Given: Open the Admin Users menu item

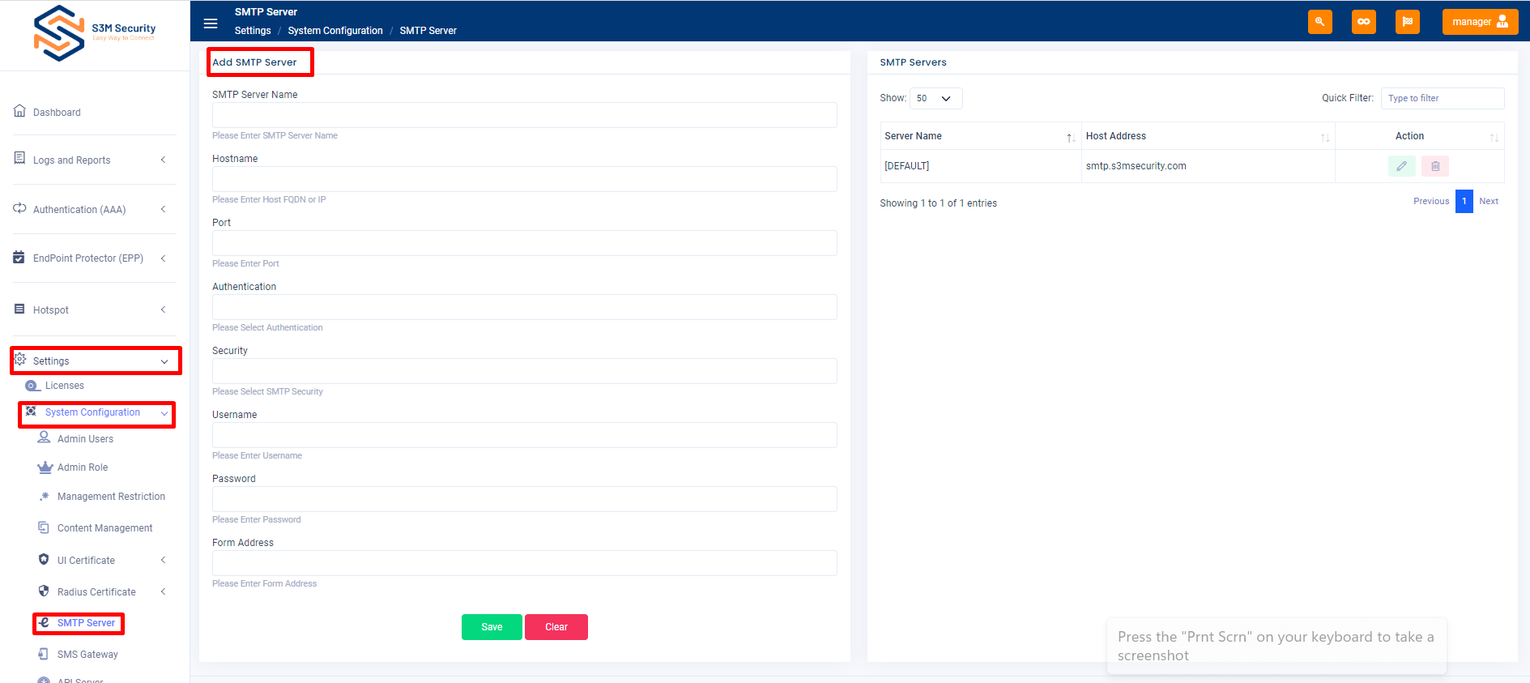Looking at the screenshot, I should point(85,439).
